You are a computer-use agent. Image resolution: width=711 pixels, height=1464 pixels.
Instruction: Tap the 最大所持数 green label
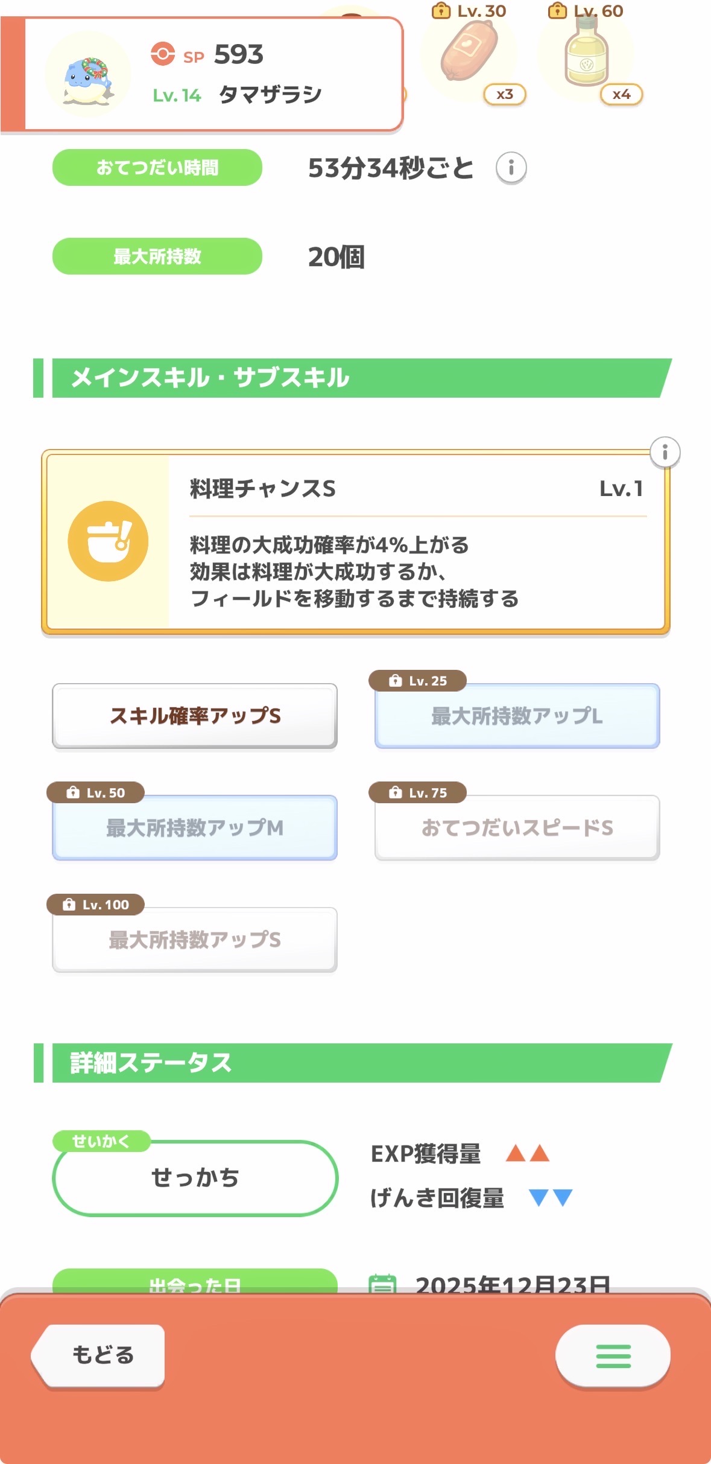tap(157, 256)
